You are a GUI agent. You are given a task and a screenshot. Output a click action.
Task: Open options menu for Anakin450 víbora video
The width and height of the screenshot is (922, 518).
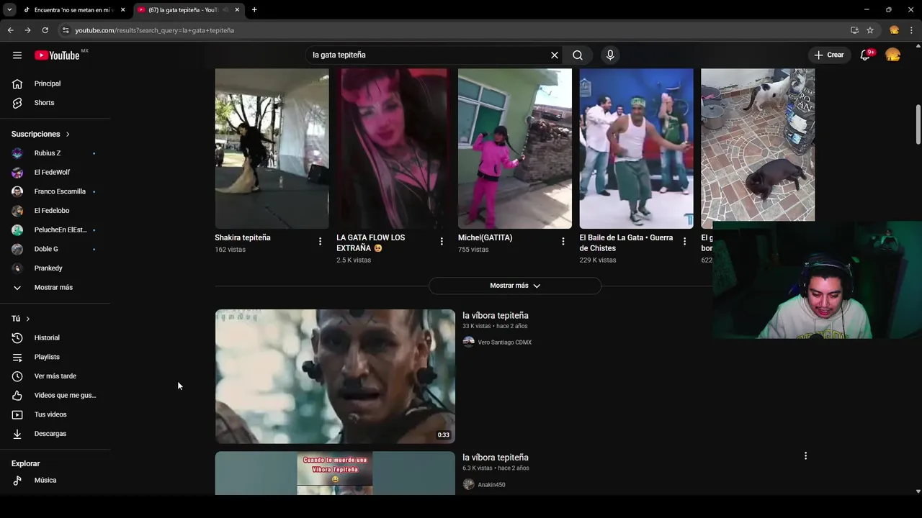805,456
